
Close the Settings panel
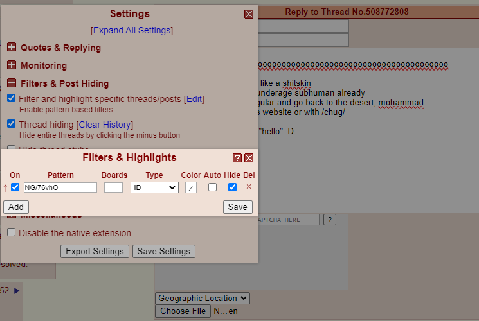[x=249, y=14]
